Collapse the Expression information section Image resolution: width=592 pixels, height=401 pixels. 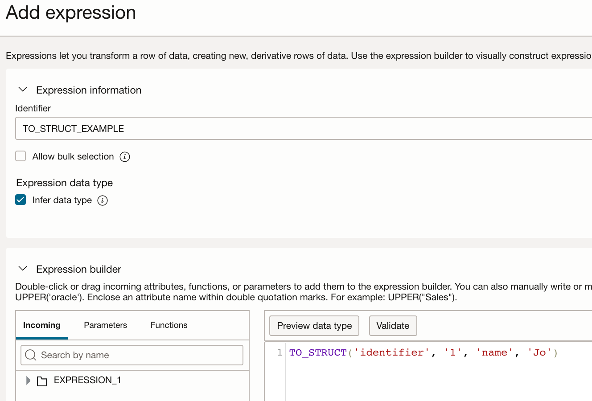point(23,90)
